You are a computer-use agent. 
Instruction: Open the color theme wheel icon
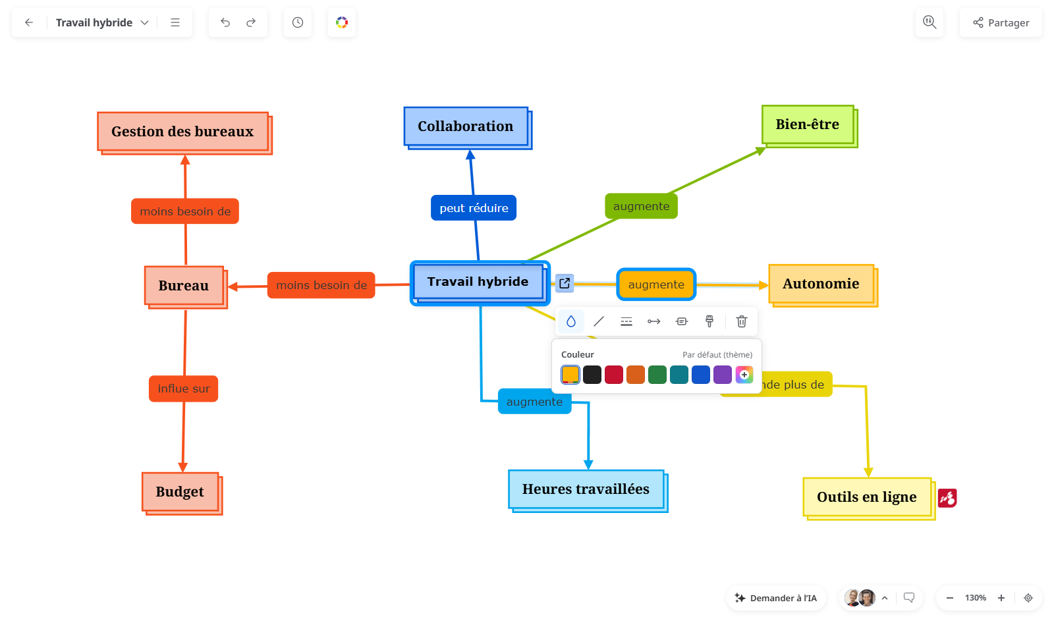(x=342, y=22)
